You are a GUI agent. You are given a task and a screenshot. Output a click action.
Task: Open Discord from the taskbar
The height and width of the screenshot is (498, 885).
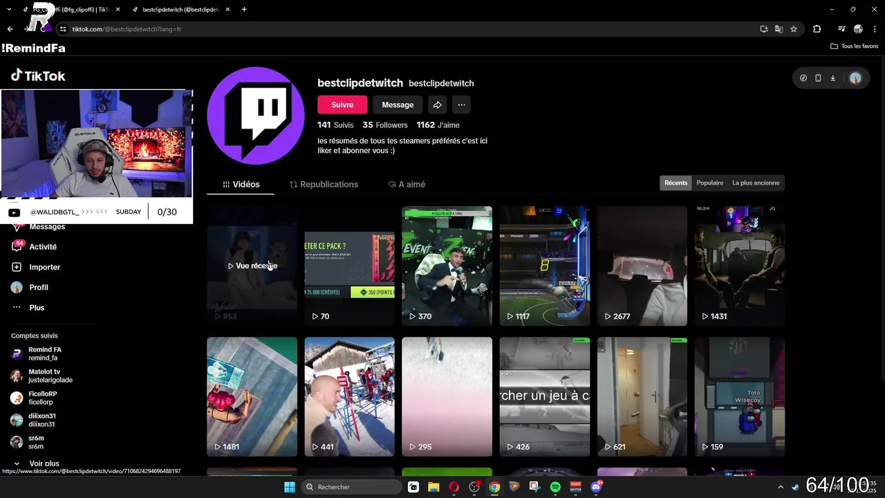(596, 487)
